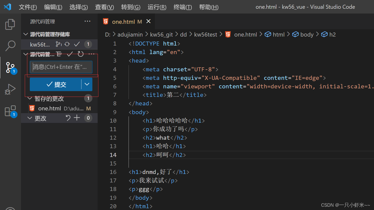Click line number 14 in gutter

click(113, 155)
